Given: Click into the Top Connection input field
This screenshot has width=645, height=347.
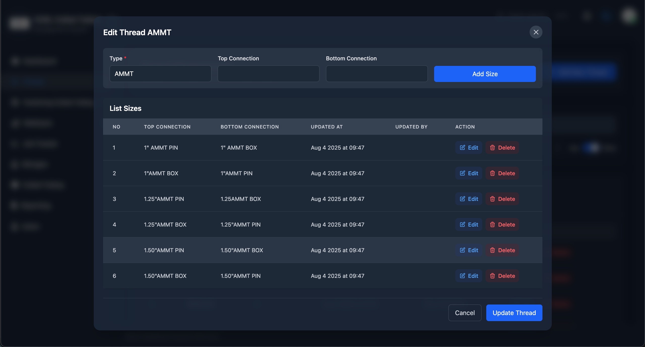Looking at the screenshot, I should pos(268,74).
